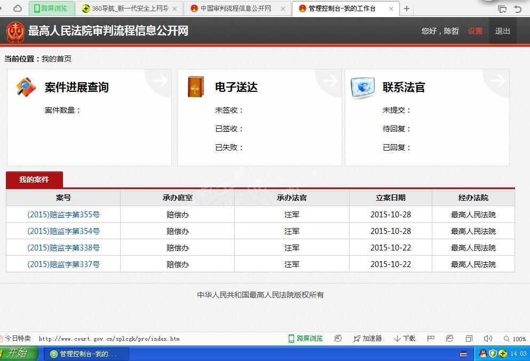Click the 今日特卖 status bar item
Screen dimensions: 530x361
(x=15, y=339)
